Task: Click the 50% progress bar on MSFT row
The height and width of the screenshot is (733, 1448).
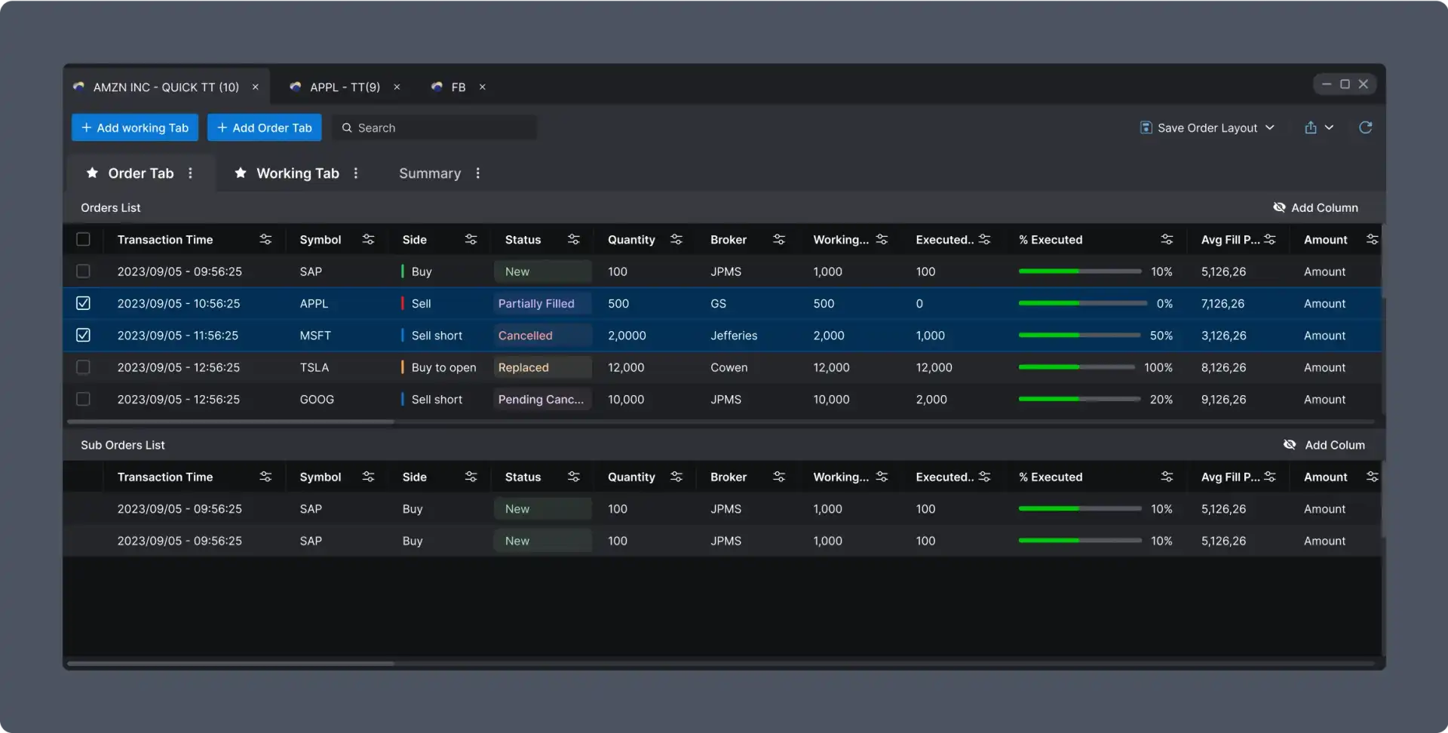Action: click(1079, 335)
